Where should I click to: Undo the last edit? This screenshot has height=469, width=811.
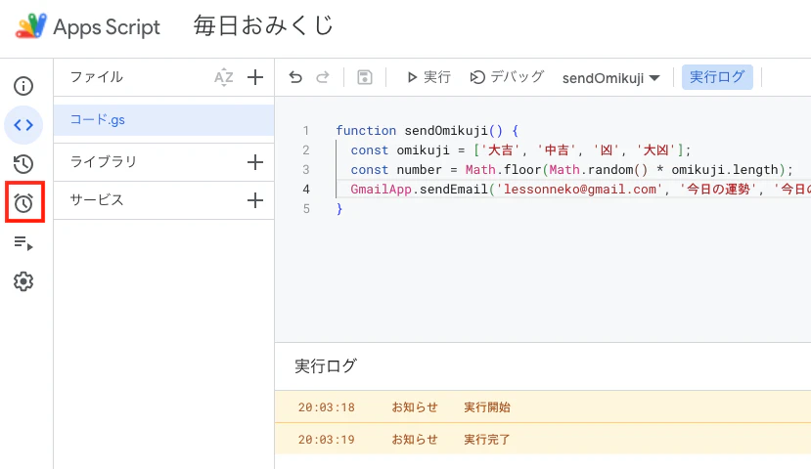point(295,77)
